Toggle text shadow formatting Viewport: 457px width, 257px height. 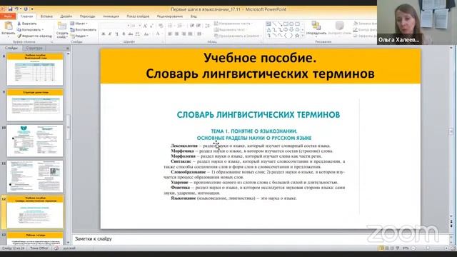[124, 34]
